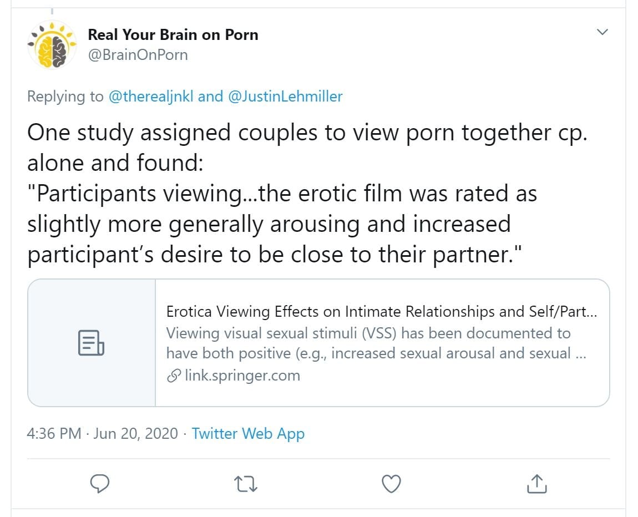Click the document icon in the link card
The image size is (638, 517).
click(x=92, y=343)
